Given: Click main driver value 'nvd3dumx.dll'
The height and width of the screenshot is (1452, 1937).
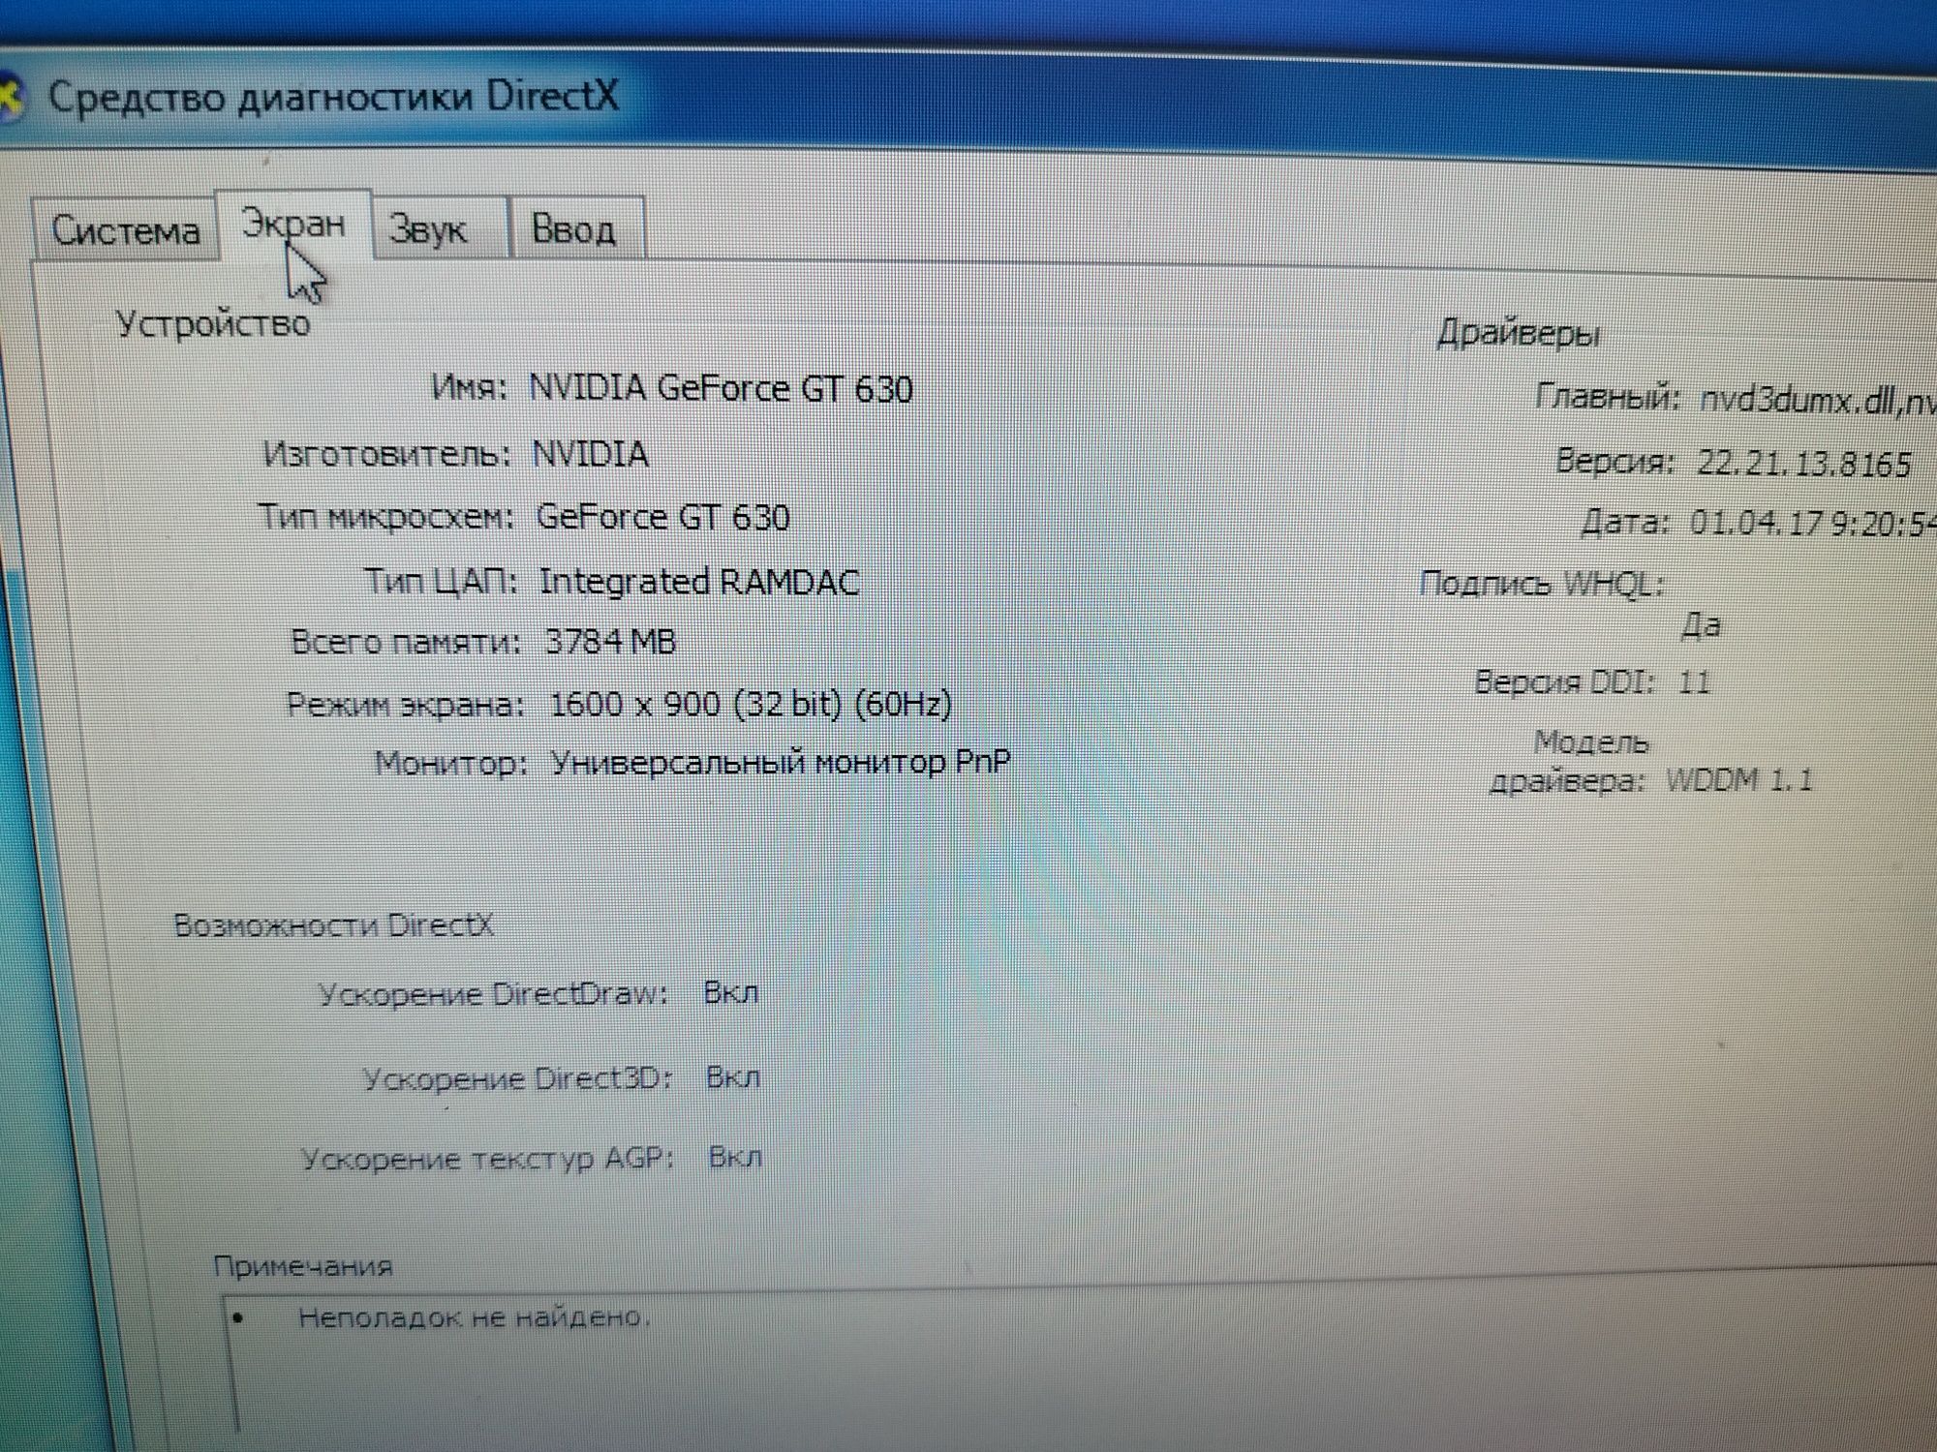Looking at the screenshot, I should tap(1799, 401).
